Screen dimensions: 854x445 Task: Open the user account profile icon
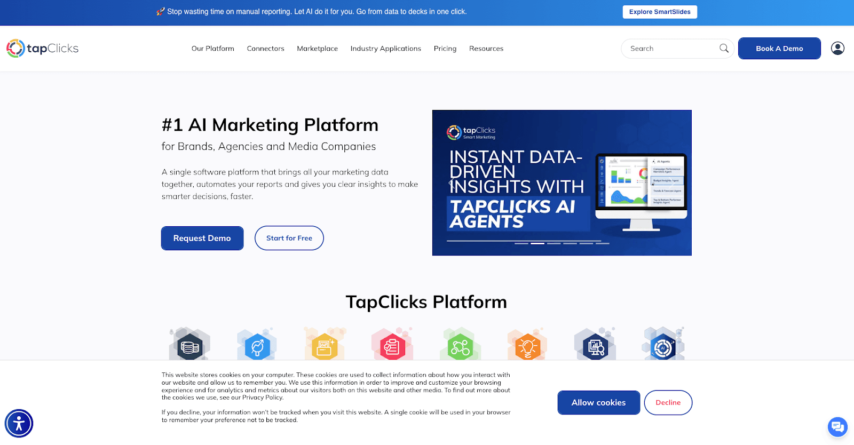(x=837, y=49)
